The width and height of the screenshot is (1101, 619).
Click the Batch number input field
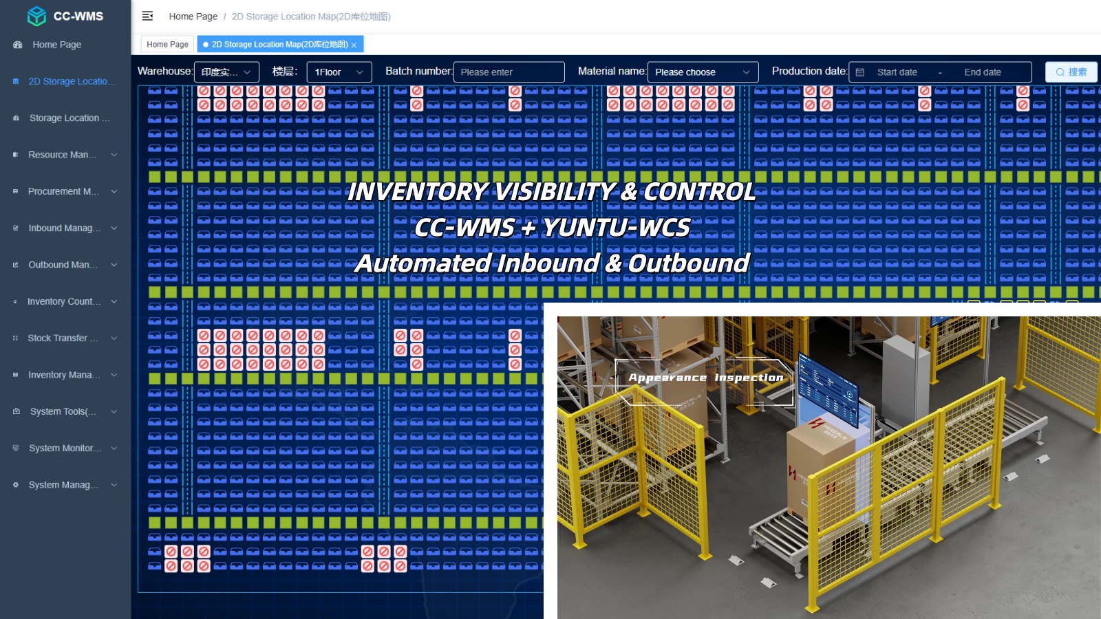coord(509,72)
